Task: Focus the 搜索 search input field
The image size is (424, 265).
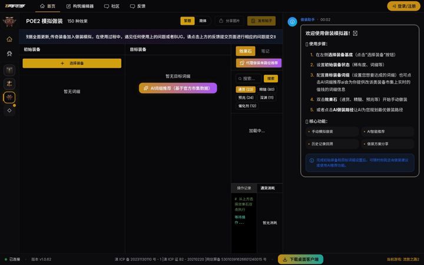Action: pyautogui.click(x=249, y=79)
